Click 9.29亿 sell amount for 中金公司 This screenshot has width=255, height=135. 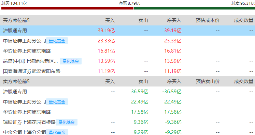141,132
